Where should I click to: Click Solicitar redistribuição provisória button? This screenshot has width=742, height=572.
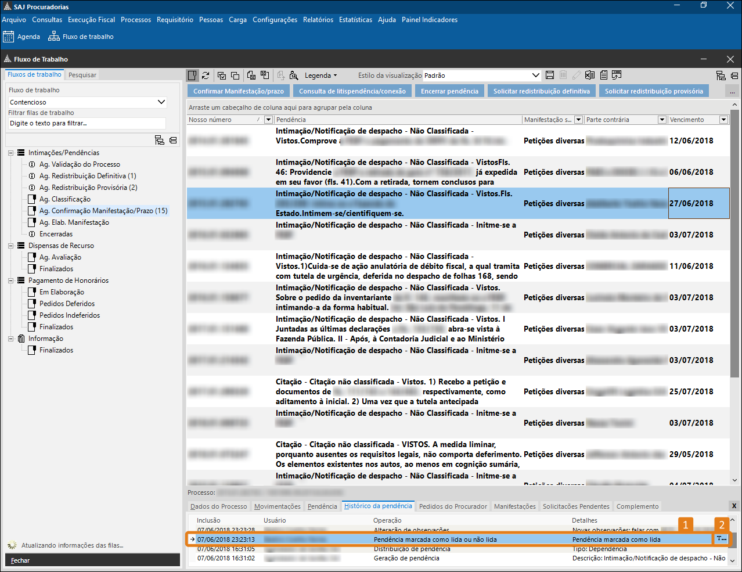[x=654, y=91]
